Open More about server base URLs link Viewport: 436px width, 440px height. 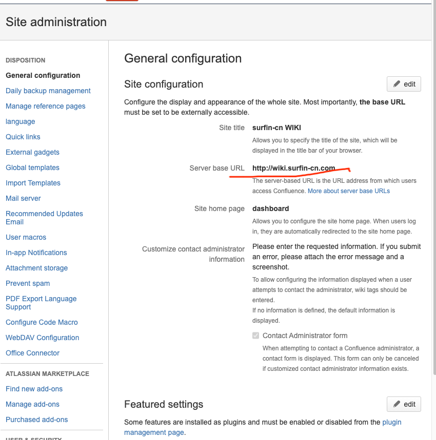(x=349, y=191)
